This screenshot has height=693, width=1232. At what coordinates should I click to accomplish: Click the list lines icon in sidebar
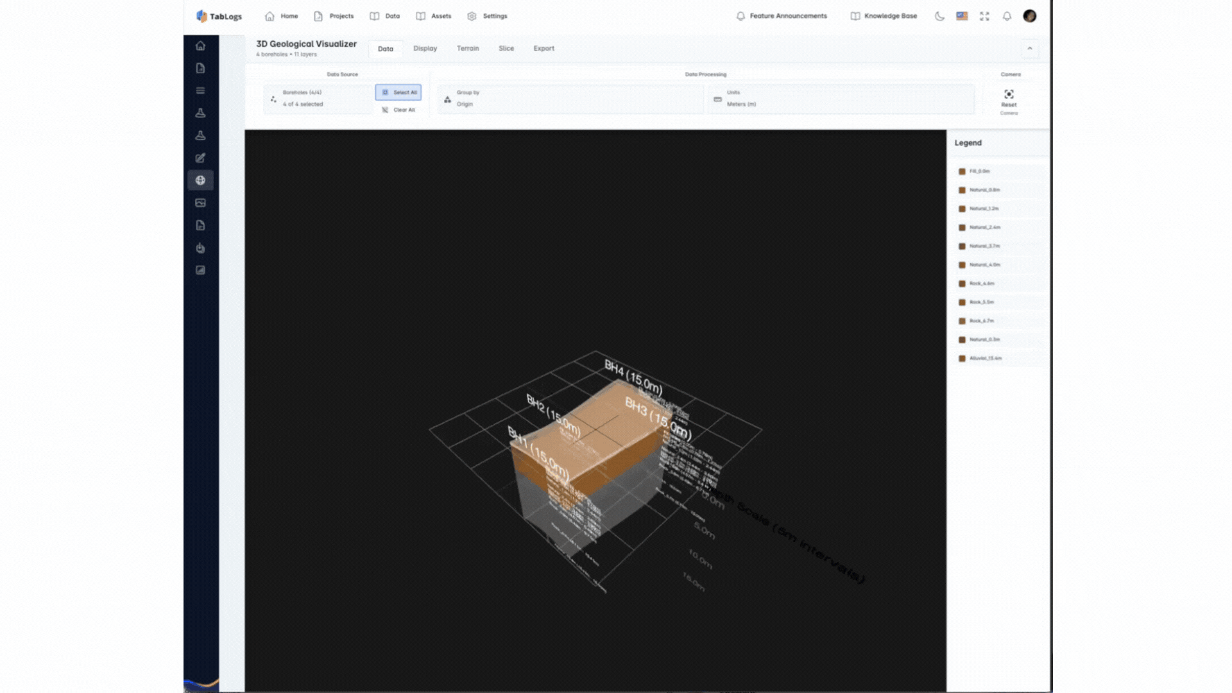coord(200,90)
